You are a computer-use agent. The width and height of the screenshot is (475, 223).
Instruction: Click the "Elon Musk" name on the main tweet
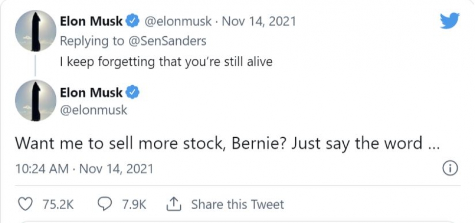[91, 92]
